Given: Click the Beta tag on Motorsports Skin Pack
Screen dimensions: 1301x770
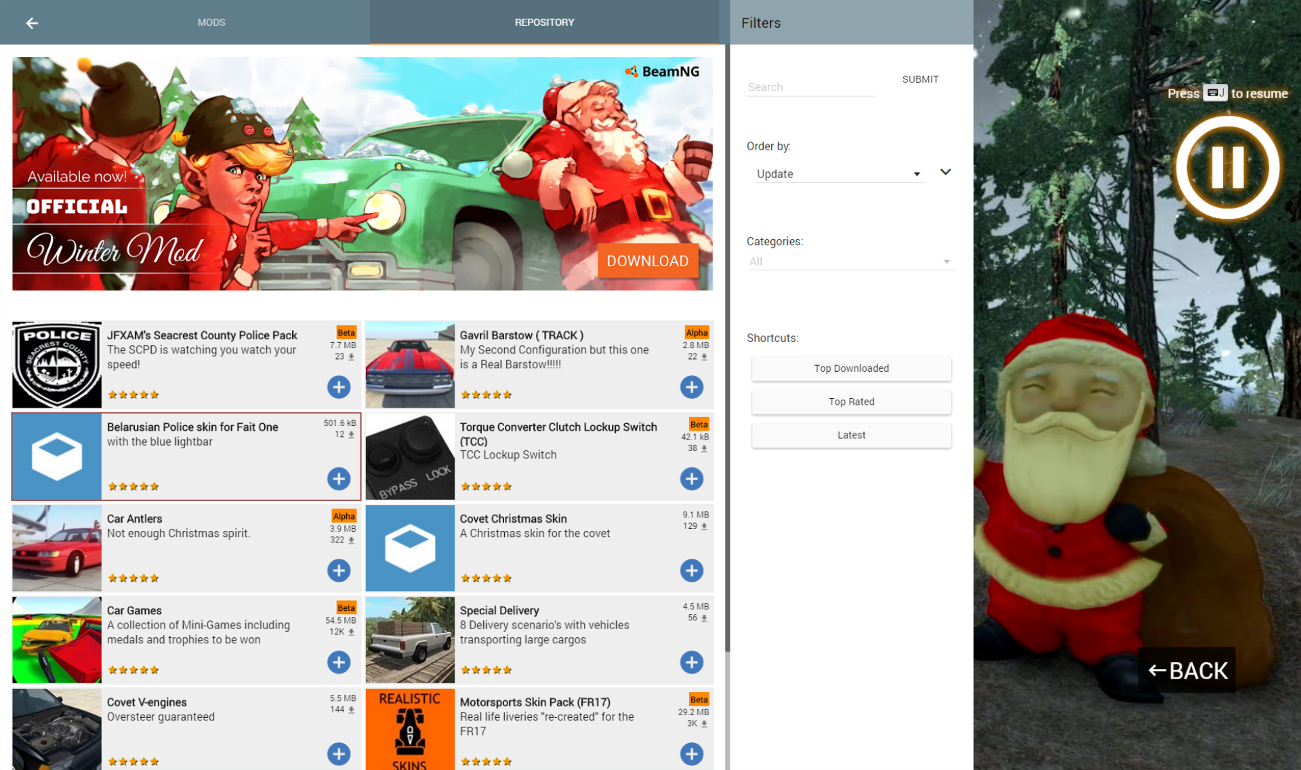Looking at the screenshot, I should click(699, 700).
